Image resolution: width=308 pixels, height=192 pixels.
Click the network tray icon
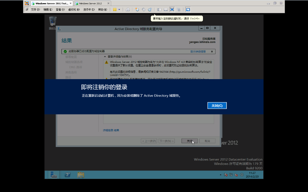coord(231,175)
